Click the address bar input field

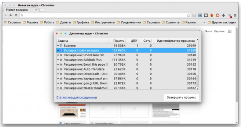point(103,16)
